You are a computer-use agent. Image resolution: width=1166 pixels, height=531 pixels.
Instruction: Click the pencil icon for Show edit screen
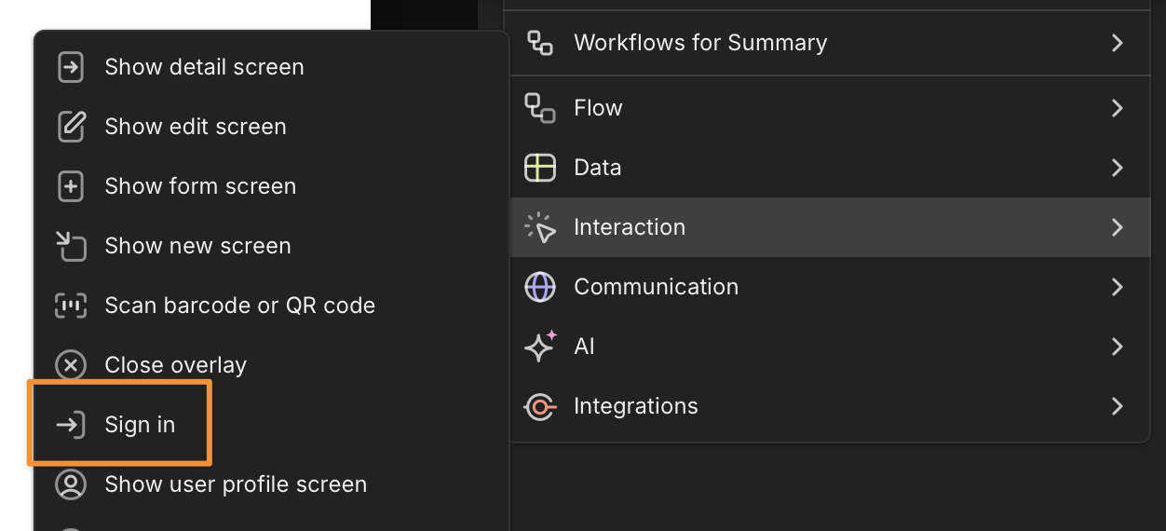click(x=71, y=127)
